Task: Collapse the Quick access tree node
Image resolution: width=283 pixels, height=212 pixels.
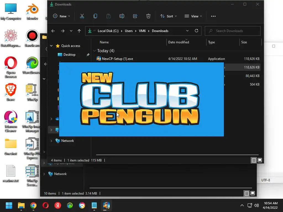Action: point(51,46)
